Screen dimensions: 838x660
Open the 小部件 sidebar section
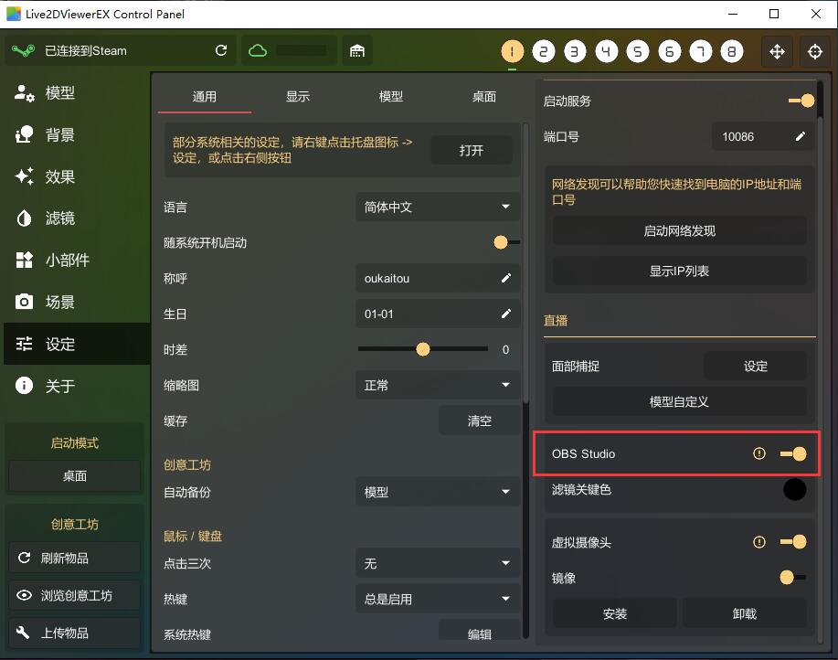76,261
